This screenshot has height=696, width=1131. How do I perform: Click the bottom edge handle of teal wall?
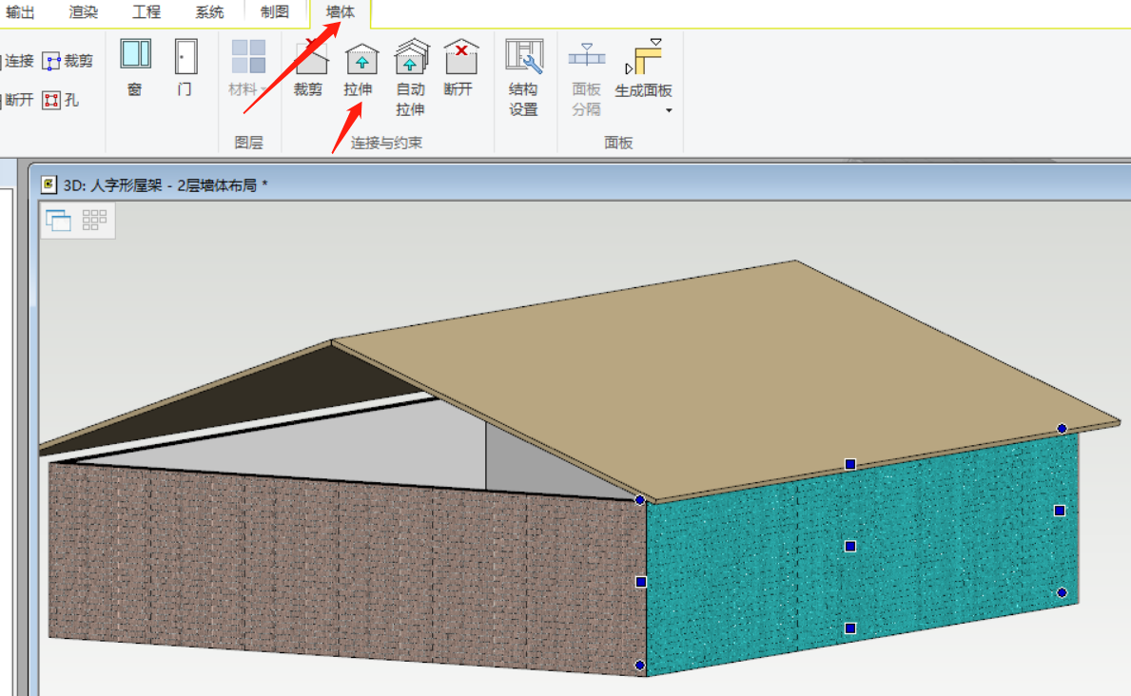(x=850, y=628)
